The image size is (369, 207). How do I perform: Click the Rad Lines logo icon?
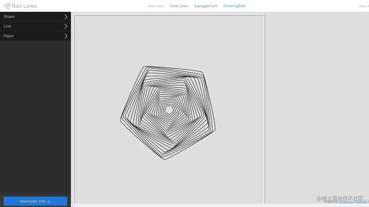(x=7, y=6)
